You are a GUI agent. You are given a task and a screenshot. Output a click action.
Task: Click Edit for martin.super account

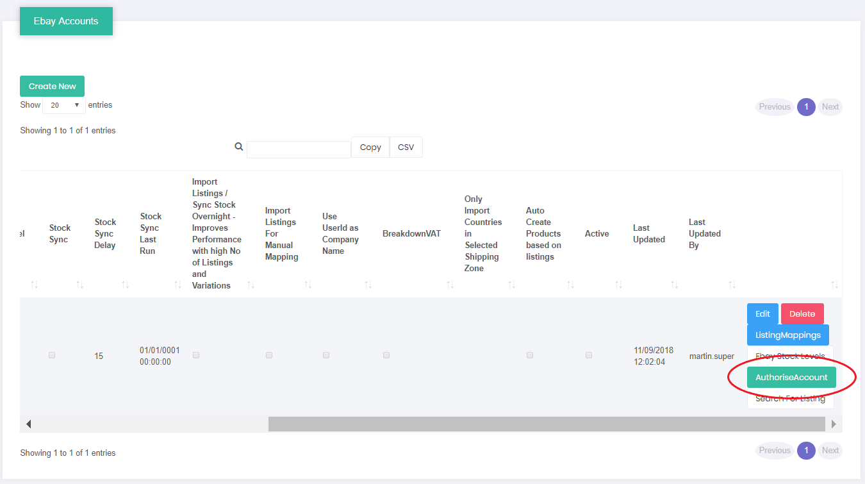pos(762,313)
